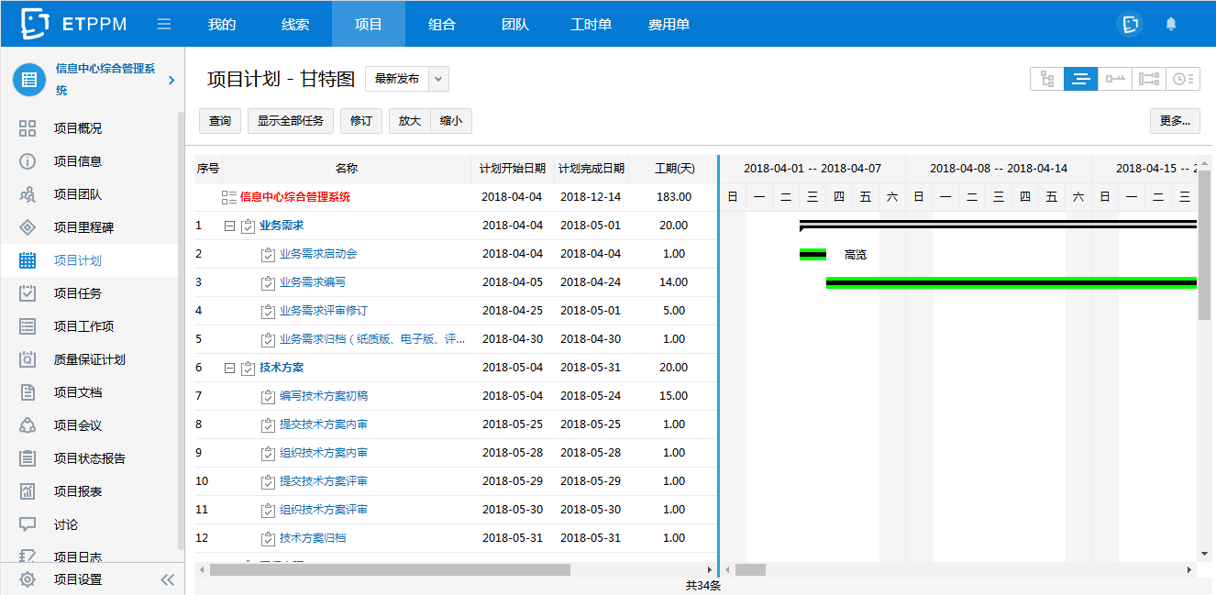Open 项目概况 in the sidebar
Image resolution: width=1216 pixels, height=595 pixels.
[78, 128]
